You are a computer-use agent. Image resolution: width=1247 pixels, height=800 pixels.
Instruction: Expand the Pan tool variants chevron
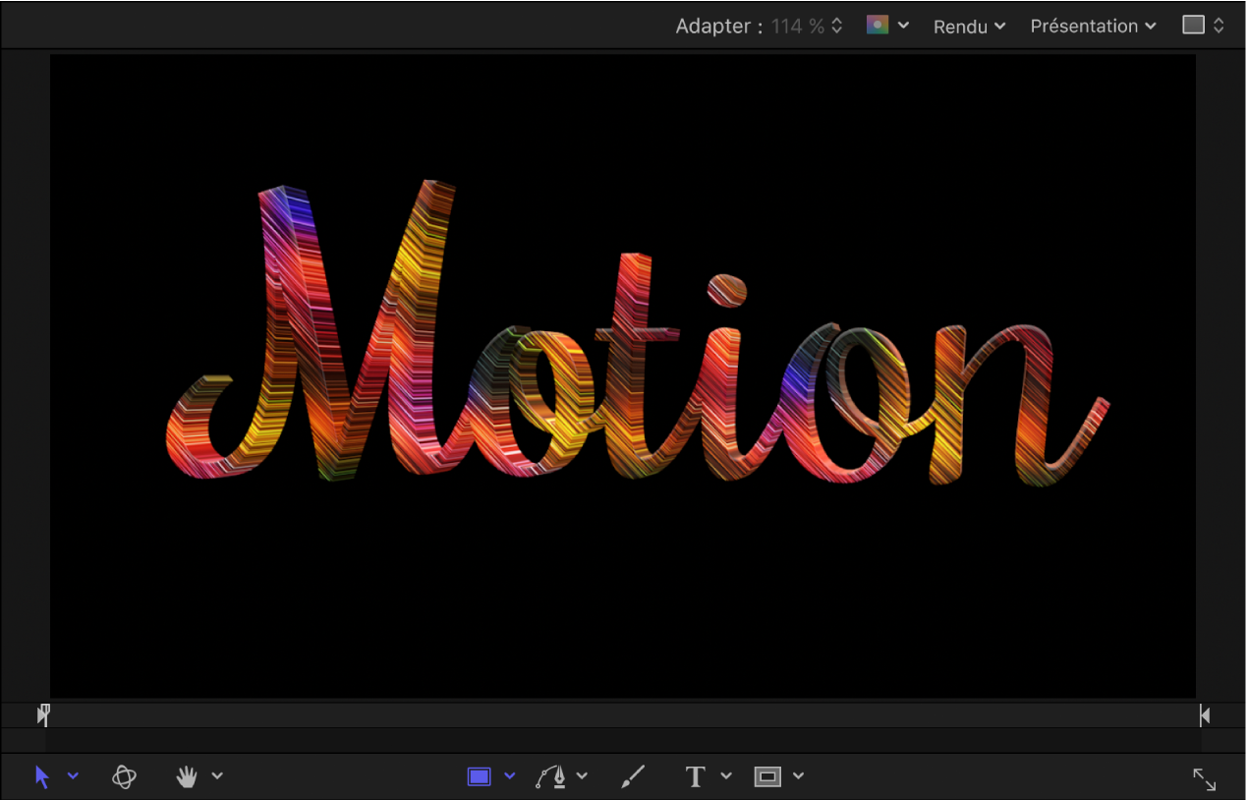216,777
